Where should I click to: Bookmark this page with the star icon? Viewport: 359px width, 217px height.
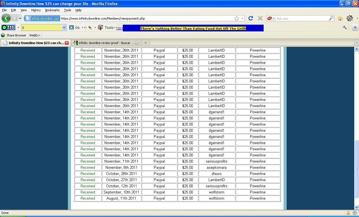point(237,19)
